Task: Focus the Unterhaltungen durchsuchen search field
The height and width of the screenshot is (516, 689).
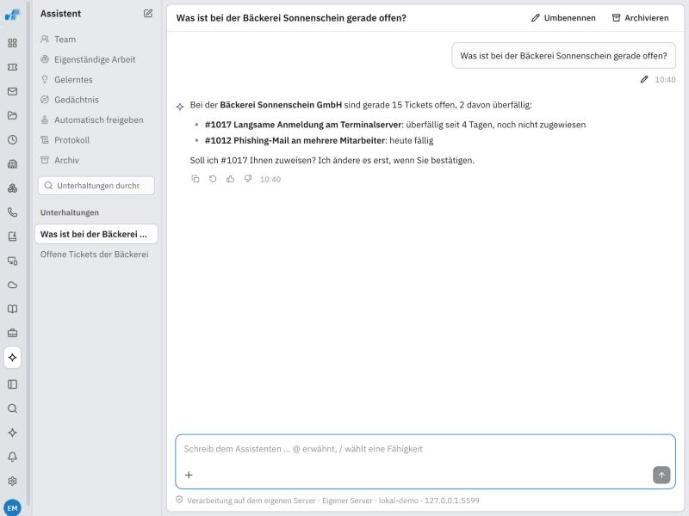Action: (x=96, y=186)
